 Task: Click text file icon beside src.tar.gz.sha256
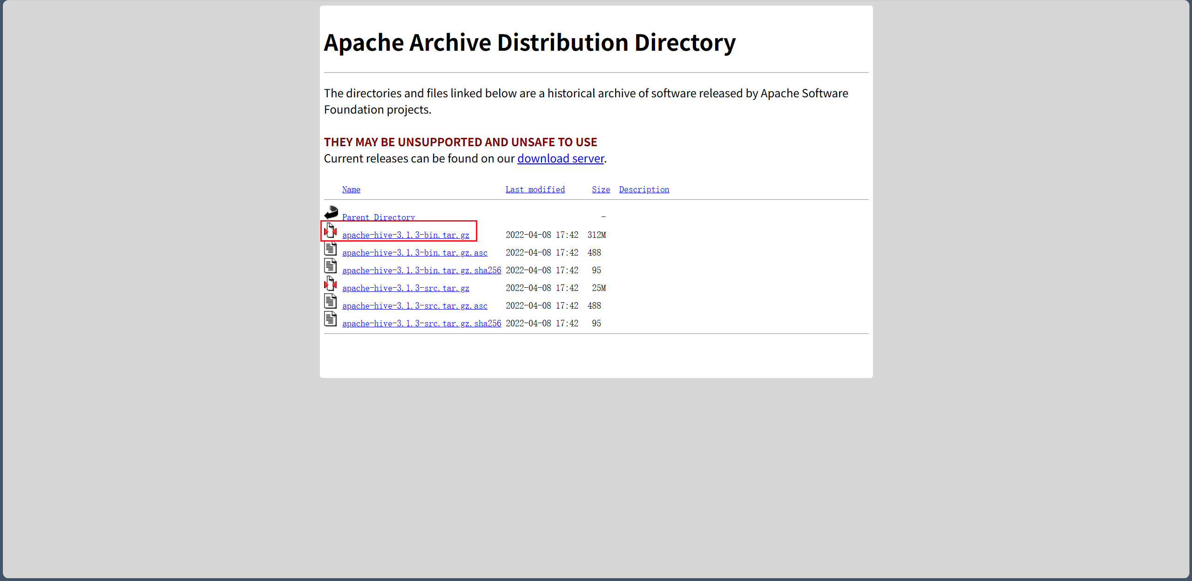click(331, 319)
